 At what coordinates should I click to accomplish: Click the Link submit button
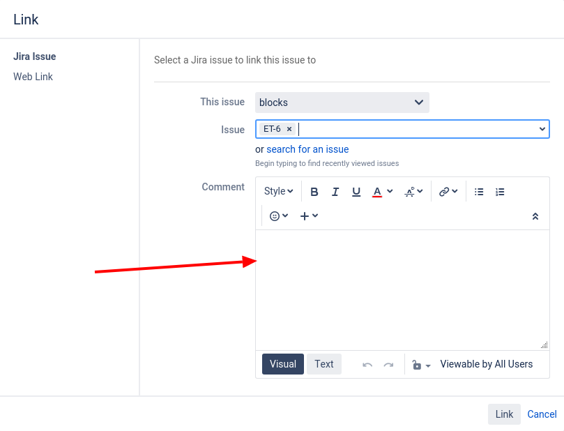pos(504,414)
